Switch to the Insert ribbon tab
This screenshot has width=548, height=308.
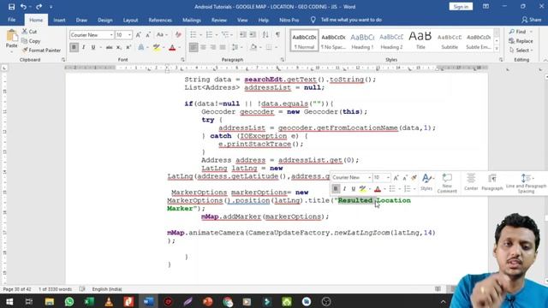pyautogui.click(x=59, y=20)
